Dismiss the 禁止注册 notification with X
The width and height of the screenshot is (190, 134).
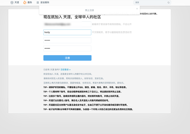pyautogui.click(x=137, y=9)
